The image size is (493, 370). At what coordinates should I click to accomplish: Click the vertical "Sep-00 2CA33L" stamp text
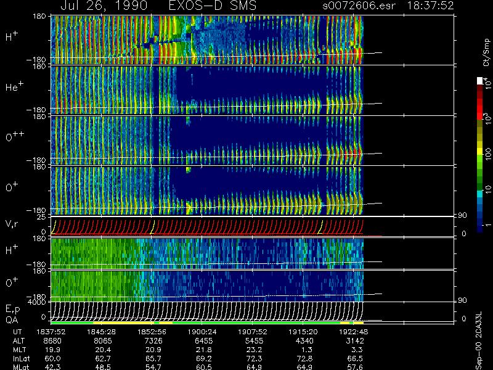pos(479,341)
